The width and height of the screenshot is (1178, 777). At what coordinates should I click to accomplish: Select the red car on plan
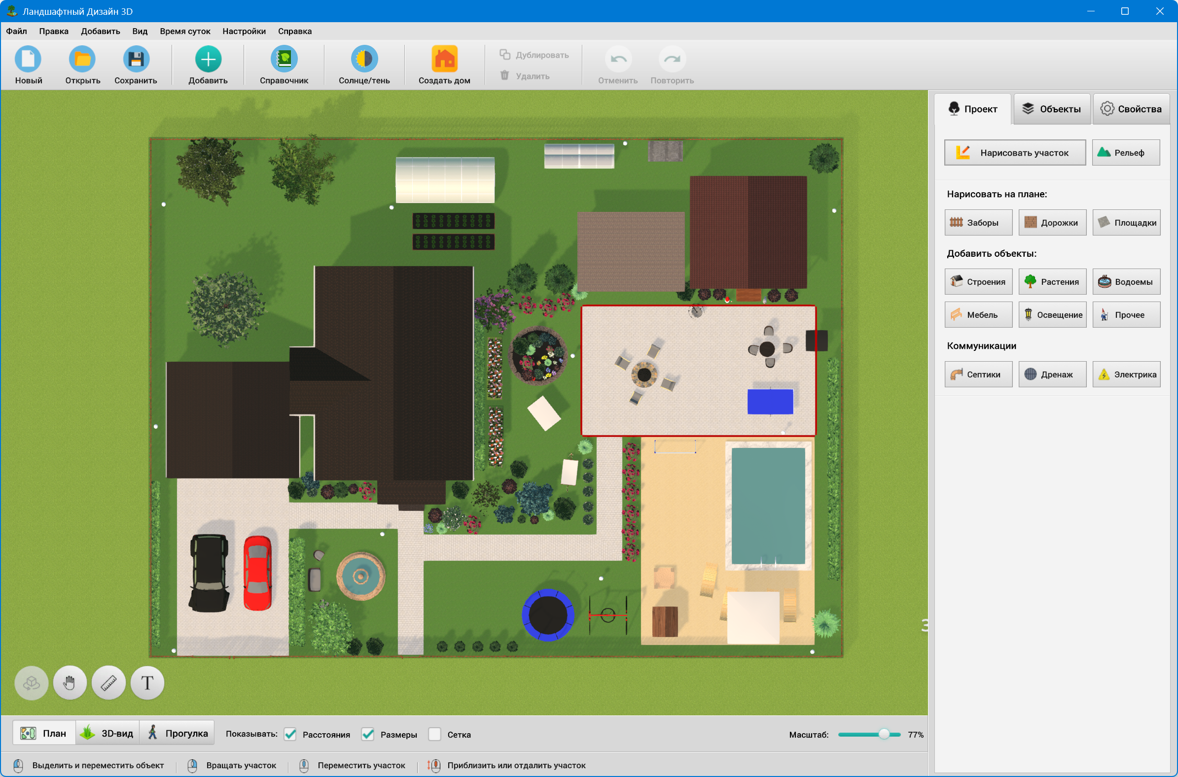tap(257, 573)
